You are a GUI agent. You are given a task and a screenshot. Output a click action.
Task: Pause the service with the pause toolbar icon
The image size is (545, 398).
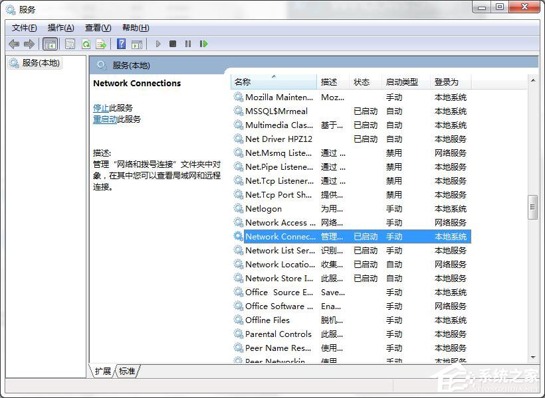pyautogui.click(x=188, y=44)
